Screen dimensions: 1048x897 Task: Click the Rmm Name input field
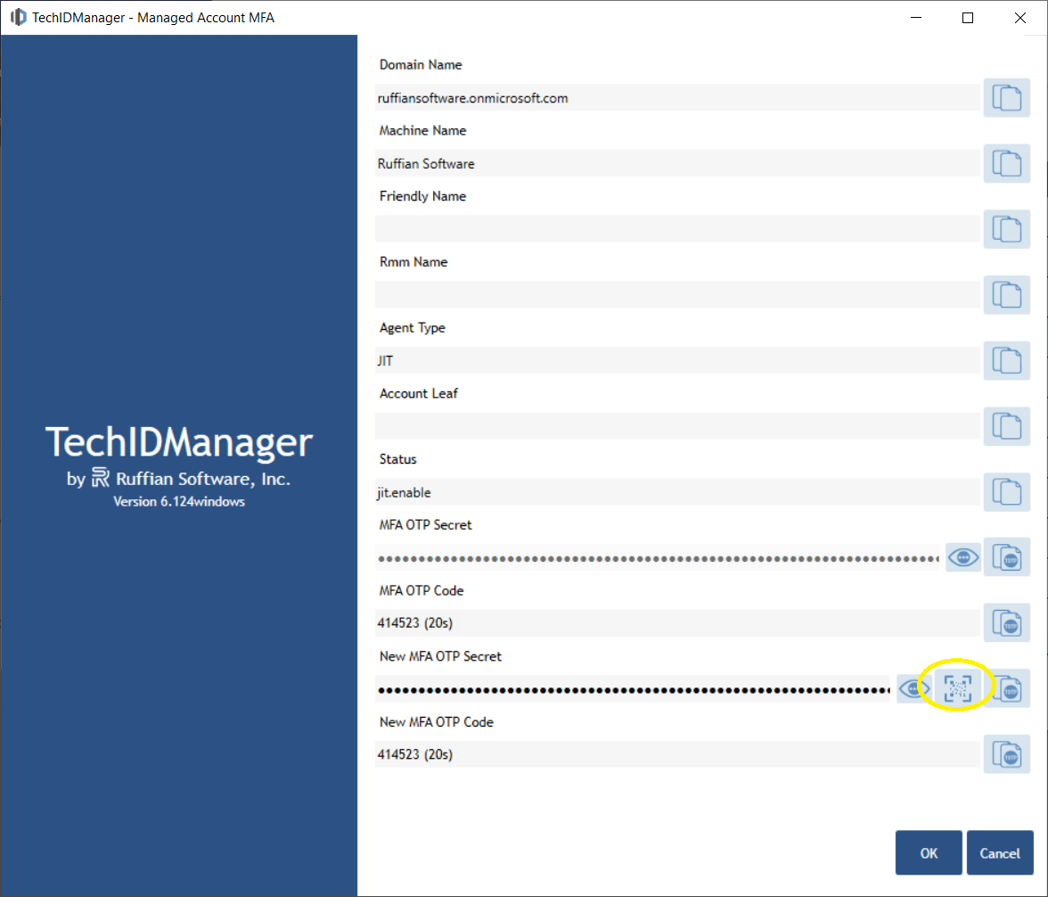pos(677,295)
